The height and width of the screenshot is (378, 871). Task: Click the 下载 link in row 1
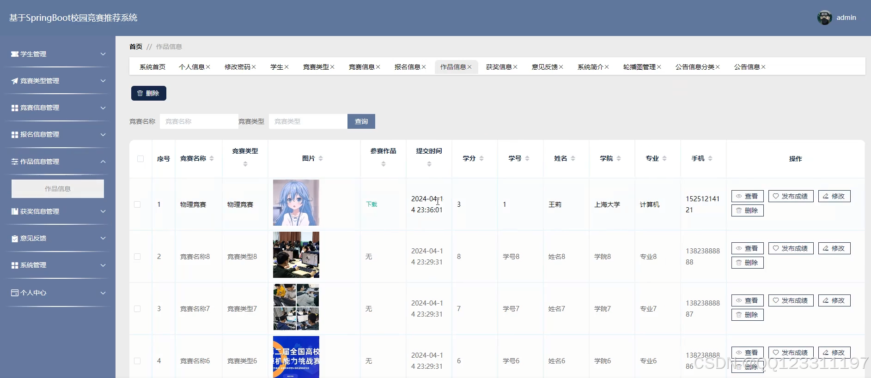pos(372,204)
